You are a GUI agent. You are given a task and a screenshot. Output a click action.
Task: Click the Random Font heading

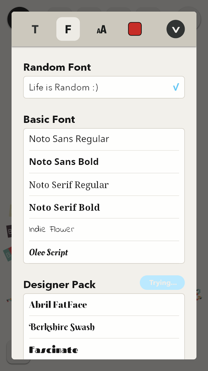57,67
